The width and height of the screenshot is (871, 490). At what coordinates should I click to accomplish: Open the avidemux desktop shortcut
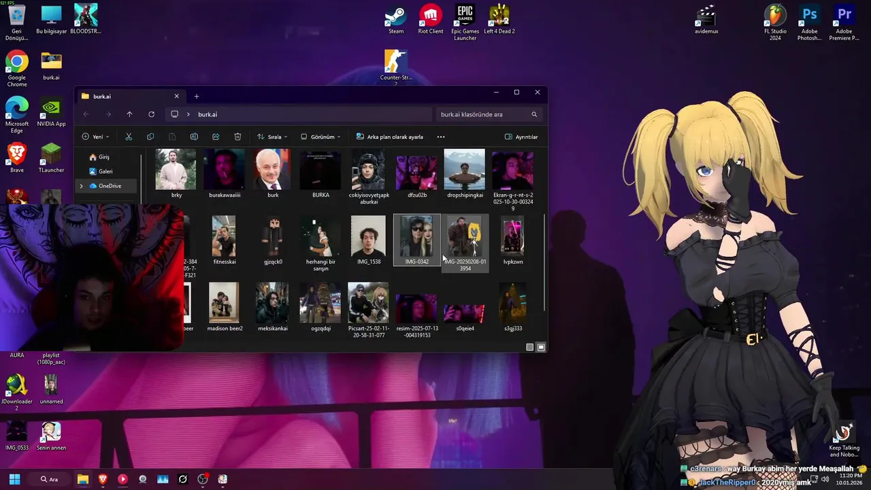tap(706, 20)
